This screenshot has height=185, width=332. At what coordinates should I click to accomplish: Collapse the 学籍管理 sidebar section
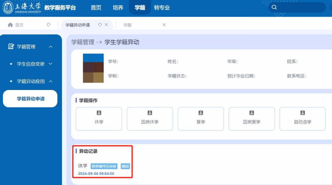[51, 47]
